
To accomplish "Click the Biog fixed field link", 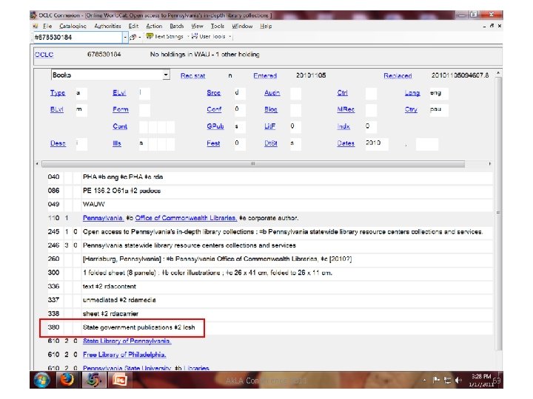I will pyautogui.click(x=271, y=109).
